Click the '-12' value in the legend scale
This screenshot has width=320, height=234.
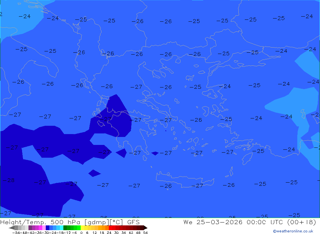tap(67, 233)
